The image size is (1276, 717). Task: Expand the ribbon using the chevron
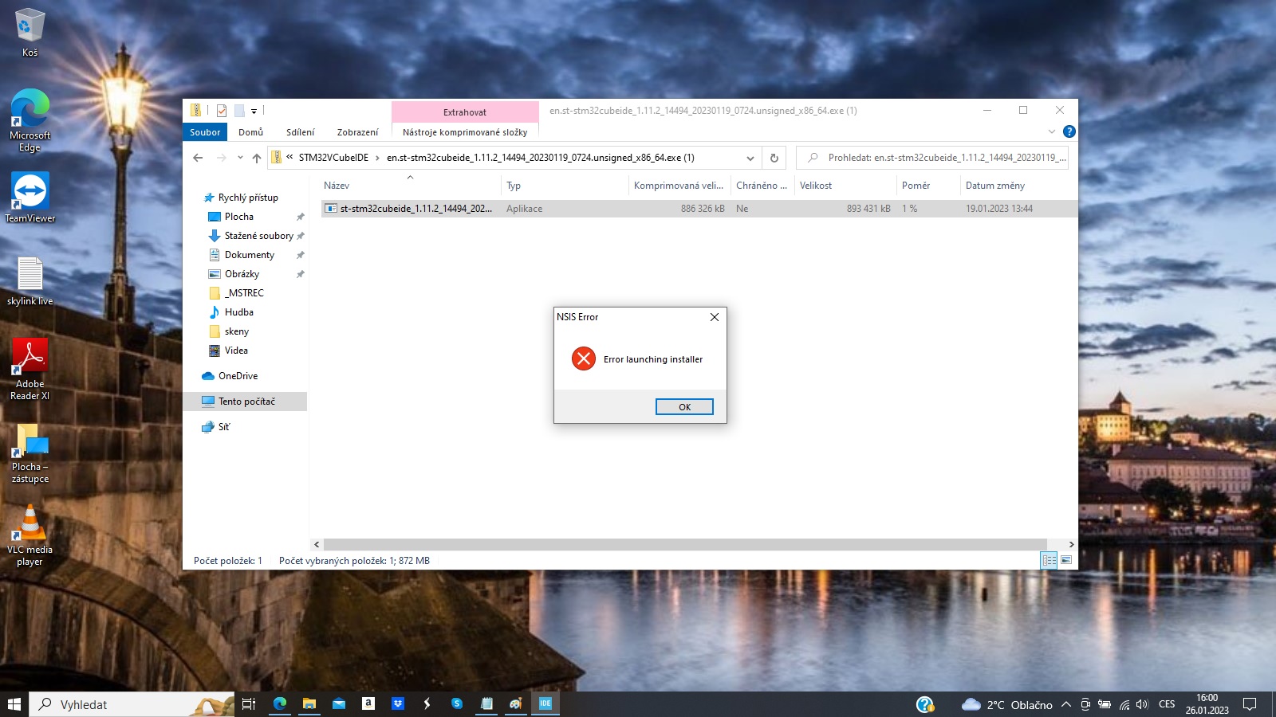(x=1051, y=131)
